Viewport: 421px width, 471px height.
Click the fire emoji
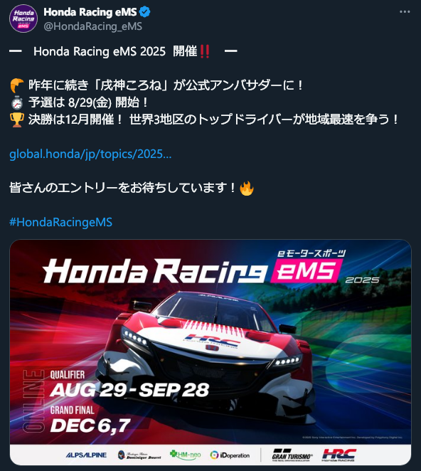pos(247,189)
